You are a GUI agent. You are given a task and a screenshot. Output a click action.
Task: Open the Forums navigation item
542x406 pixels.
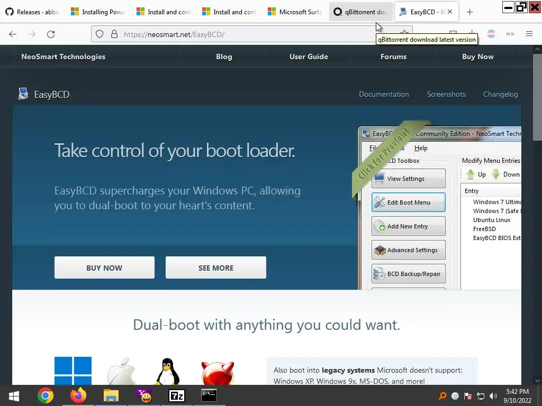pos(393,57)
